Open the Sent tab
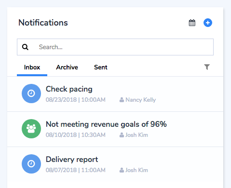The height and width of the screenshot is (188, 231). click(101, 67)
